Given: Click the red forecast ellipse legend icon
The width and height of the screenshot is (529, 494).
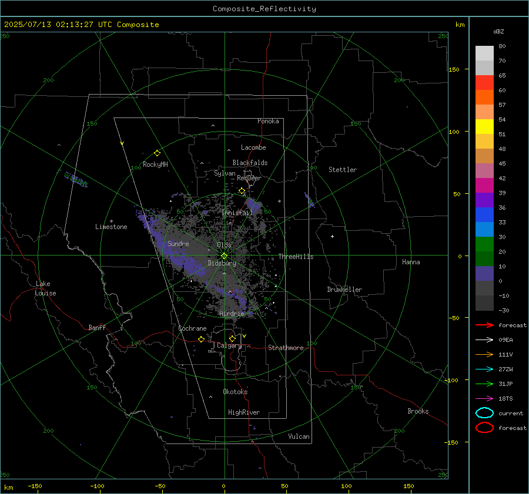Looking at the screenshot, I should (x=484, y=428).
